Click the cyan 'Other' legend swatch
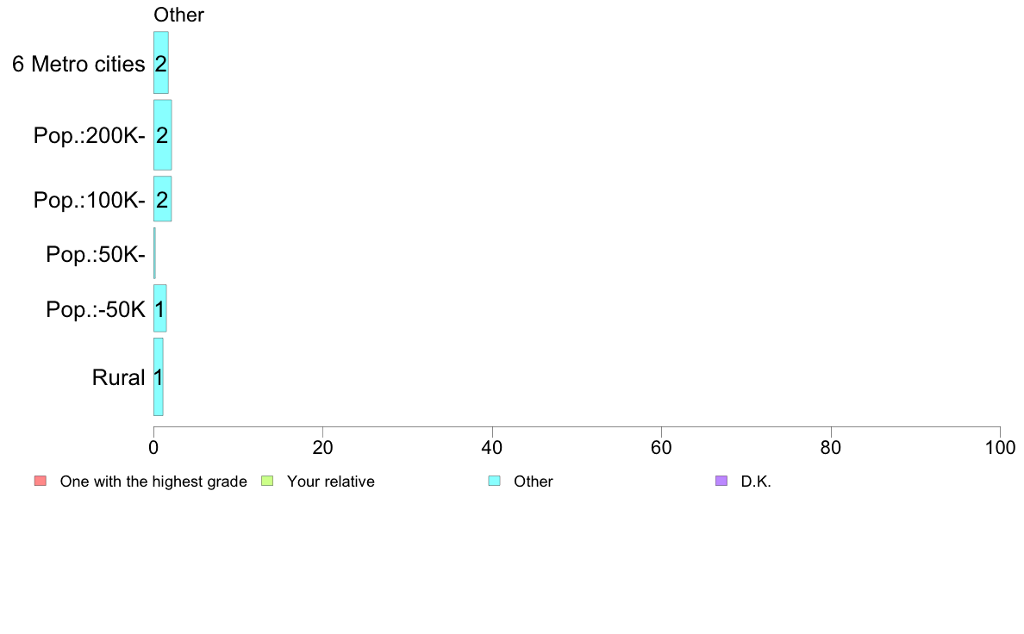Viewport: 1024px width, 634px height. click(494, 481)
